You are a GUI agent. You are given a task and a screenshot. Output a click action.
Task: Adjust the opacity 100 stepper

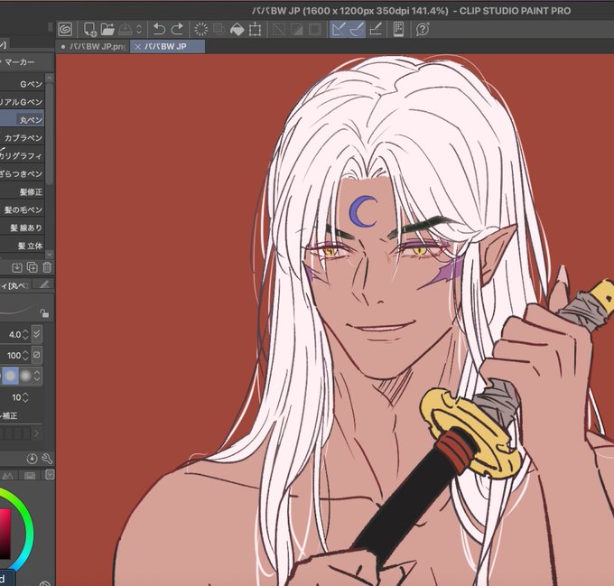click(25, 356)
